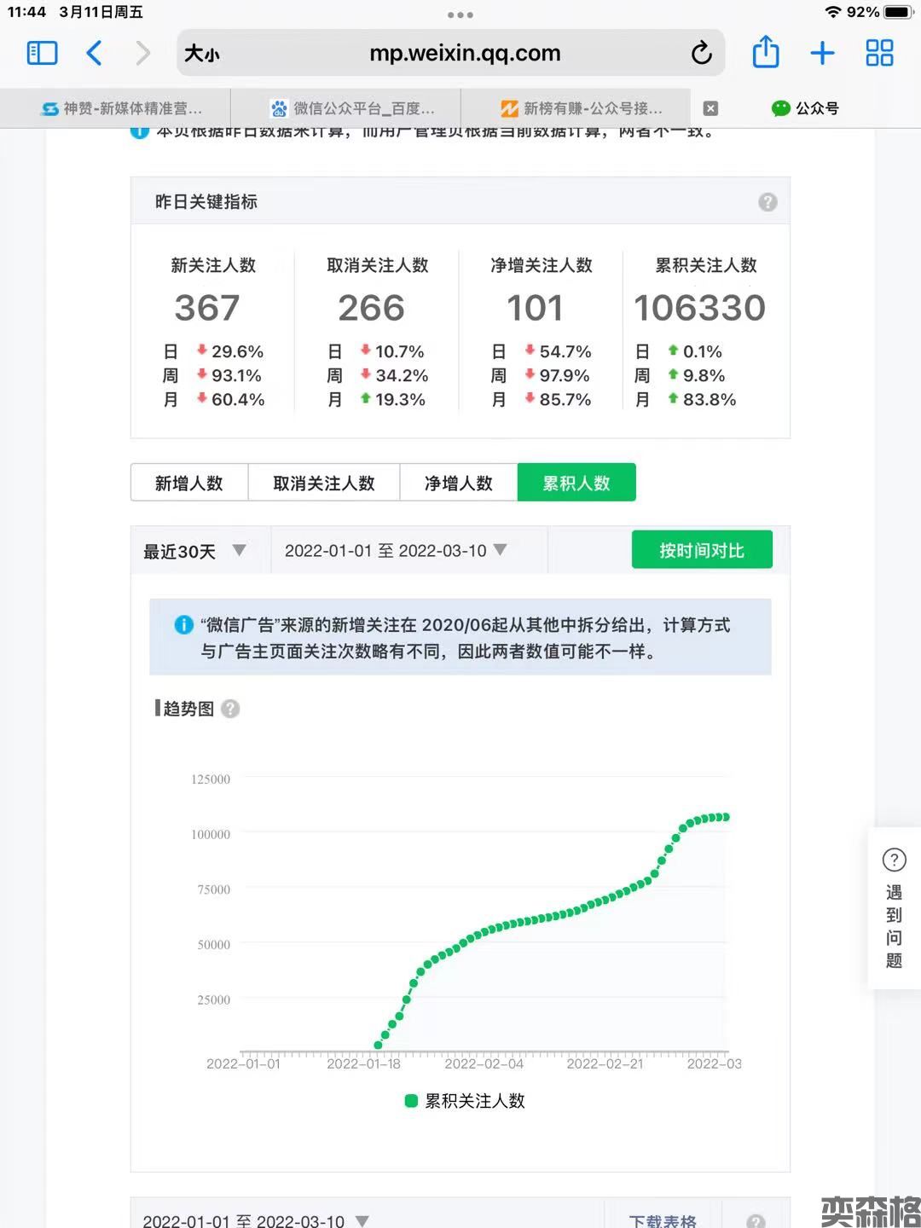
Task: Switch to the 净增人数 tab
Action: [x=459, y=484]
